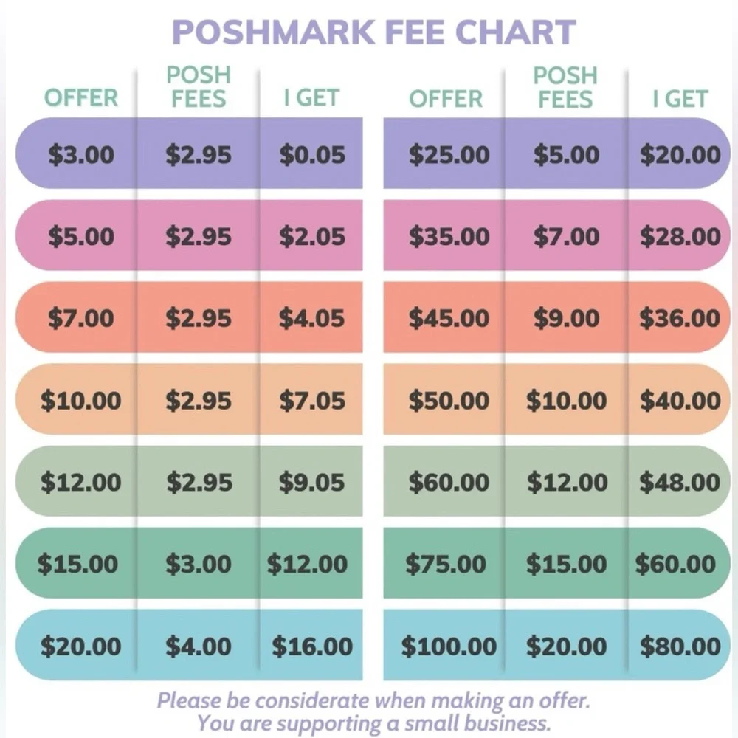The width and height of the screenshot is (738, 738).
Task: Click the $5.00 posh fees cell
Action: pyautogui.click(x=566, y=155)
